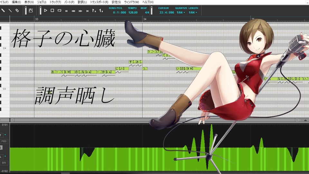Click measure 34 on the ruler
Viewport: 309px width, 174px height.
145,19
